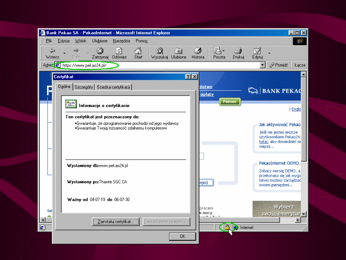The height and width of the screenshot is (260, 346).
Task: Open the Edycja menu
Action: 64,41
